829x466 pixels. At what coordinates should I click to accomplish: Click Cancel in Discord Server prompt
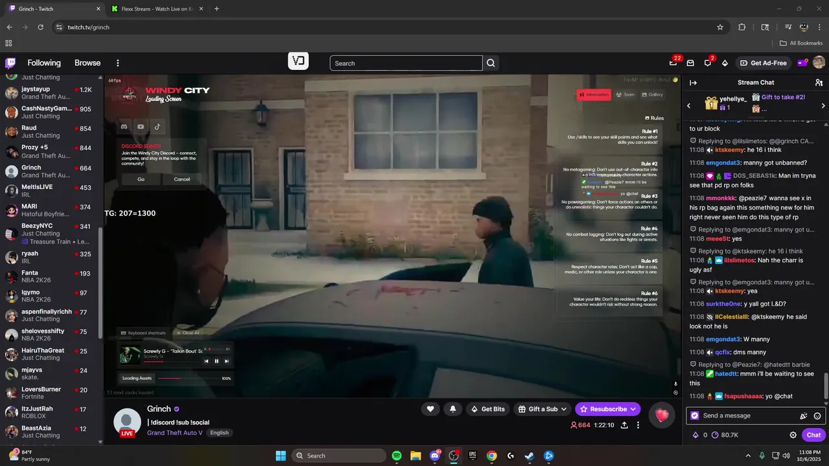(182, 179)
